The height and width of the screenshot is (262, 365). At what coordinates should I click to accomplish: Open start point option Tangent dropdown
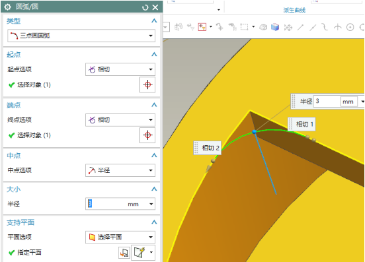click(x=120, y=69)
